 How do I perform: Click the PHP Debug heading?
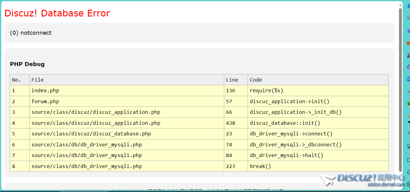click(x=27, y=64)
